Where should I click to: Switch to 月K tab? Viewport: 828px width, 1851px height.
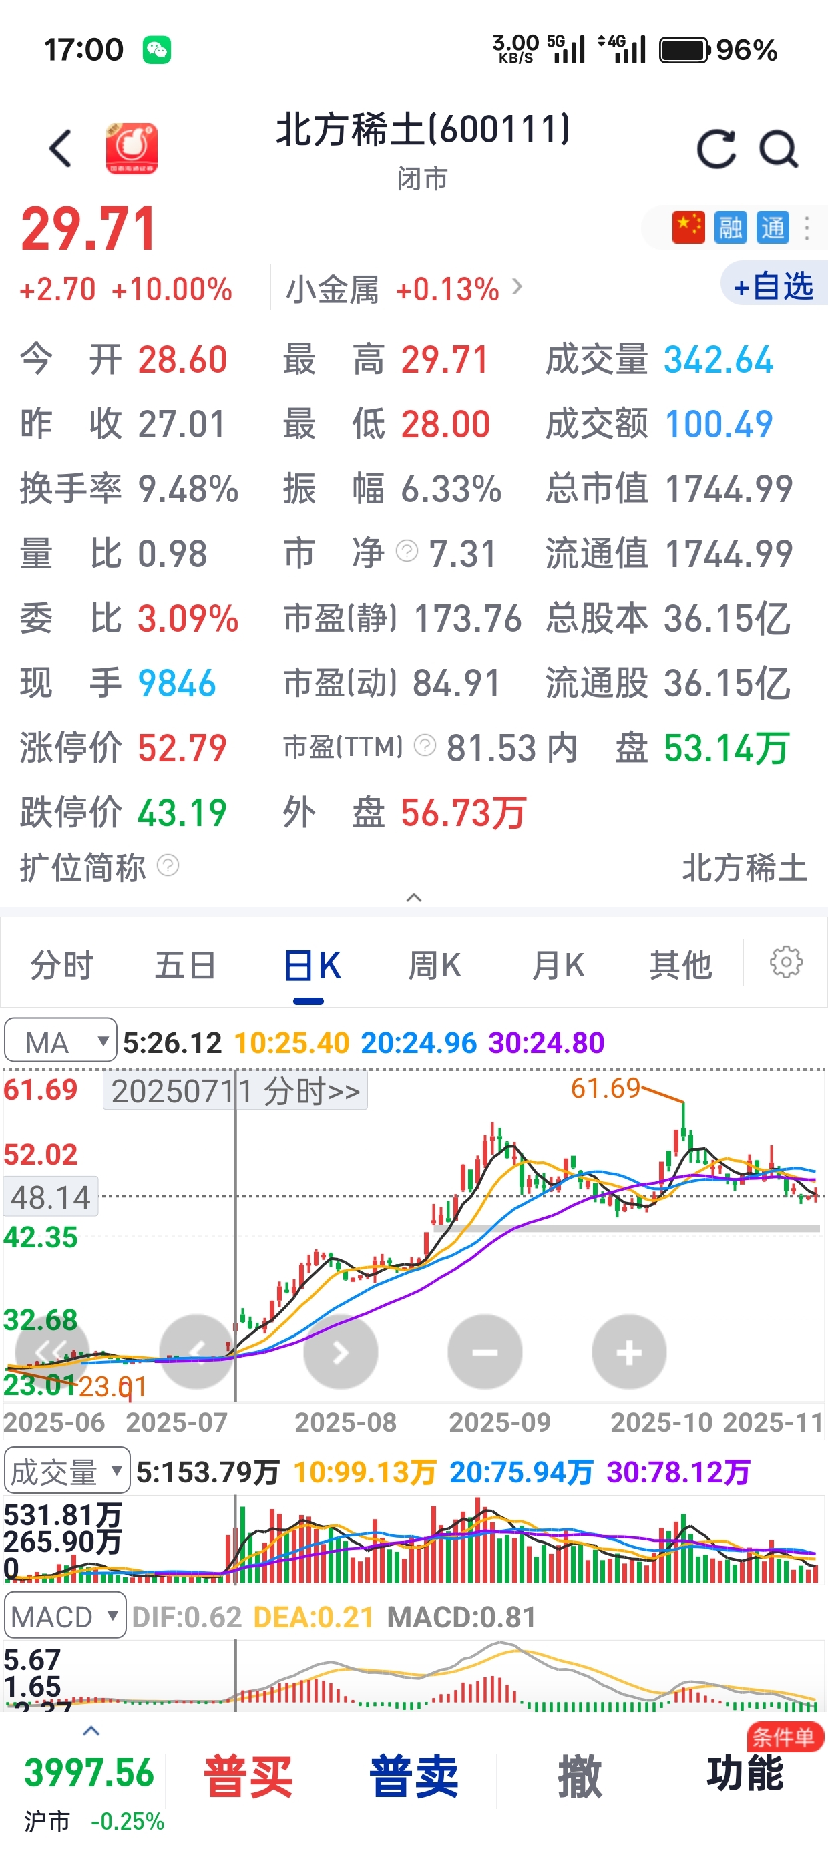point(558,964)
